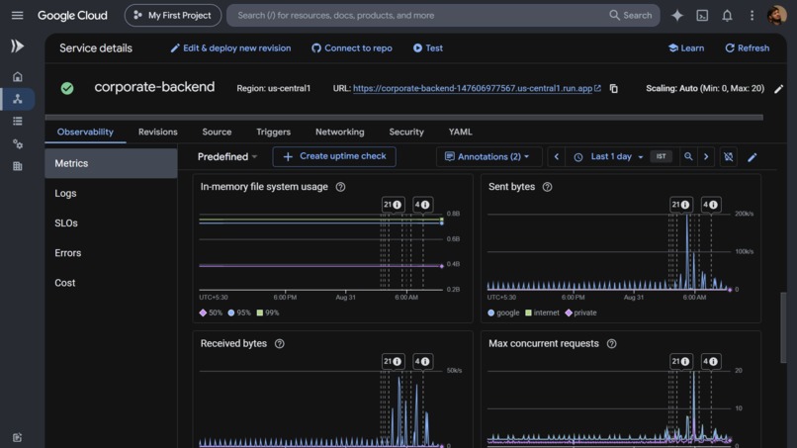Viewport: 797px width, 448px height.
Task: Click the Cloud Run product logo icon
Action: (17, 46)
